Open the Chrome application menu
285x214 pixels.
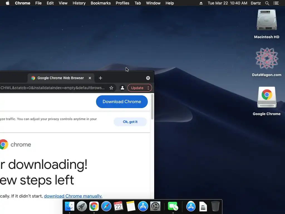click(23, 3)
